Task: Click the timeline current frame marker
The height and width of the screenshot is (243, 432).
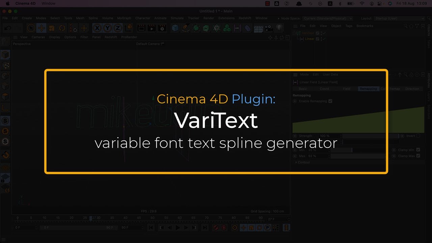Action: (90, 218)
